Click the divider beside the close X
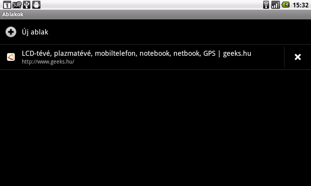The width and height of the screenshot is (311, 186). click(284, 57)
